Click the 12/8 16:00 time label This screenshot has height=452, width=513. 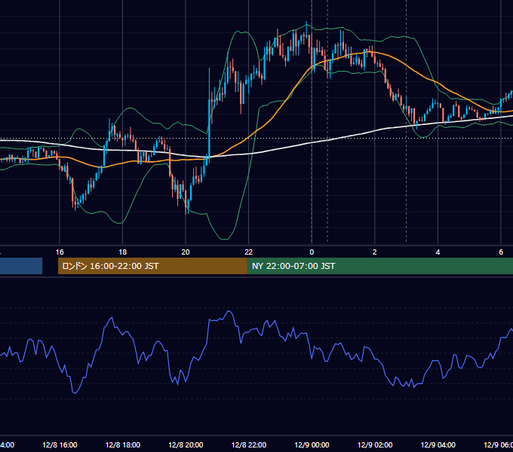point(60,444)
